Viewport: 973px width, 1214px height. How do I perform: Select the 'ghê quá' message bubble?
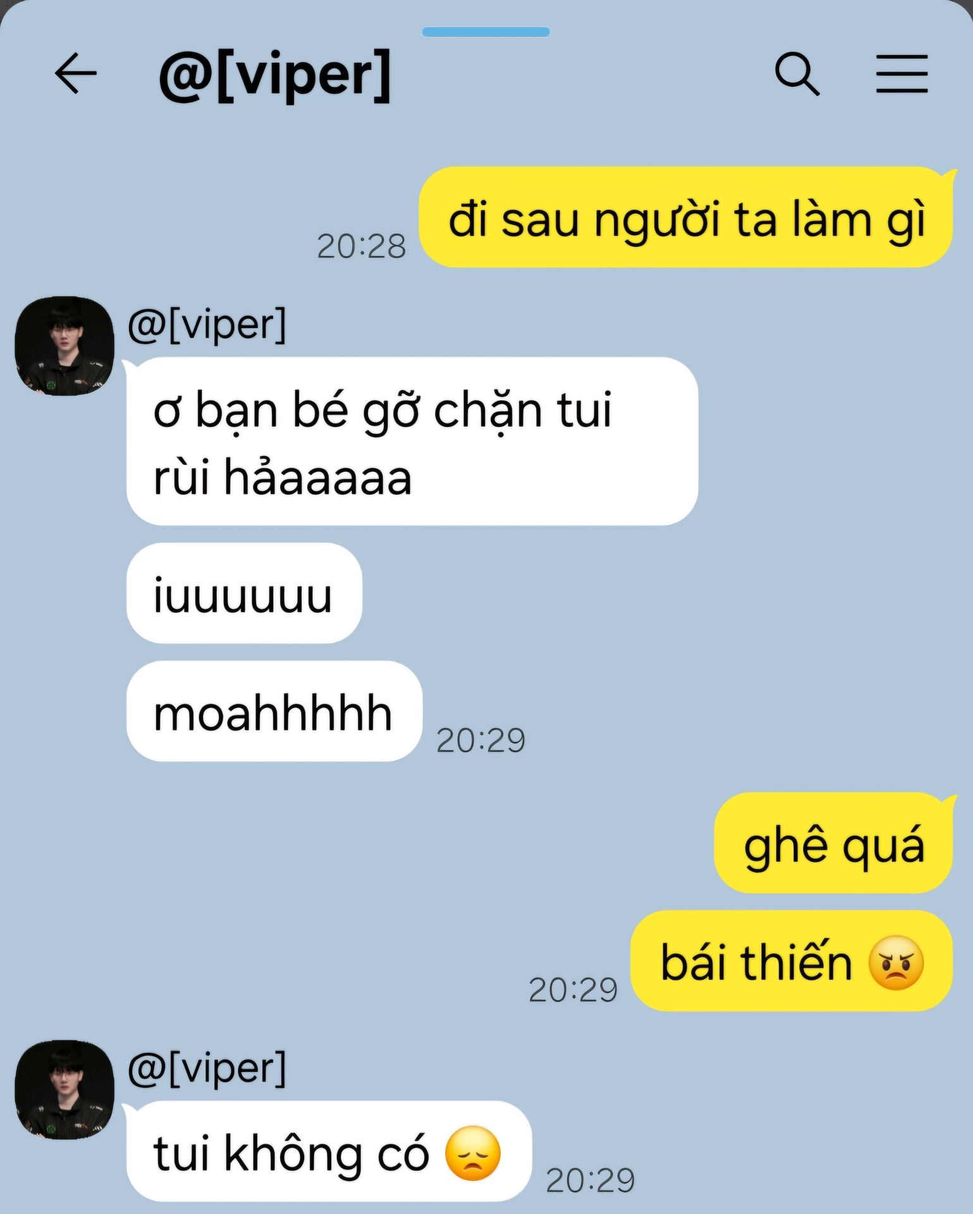833,843
